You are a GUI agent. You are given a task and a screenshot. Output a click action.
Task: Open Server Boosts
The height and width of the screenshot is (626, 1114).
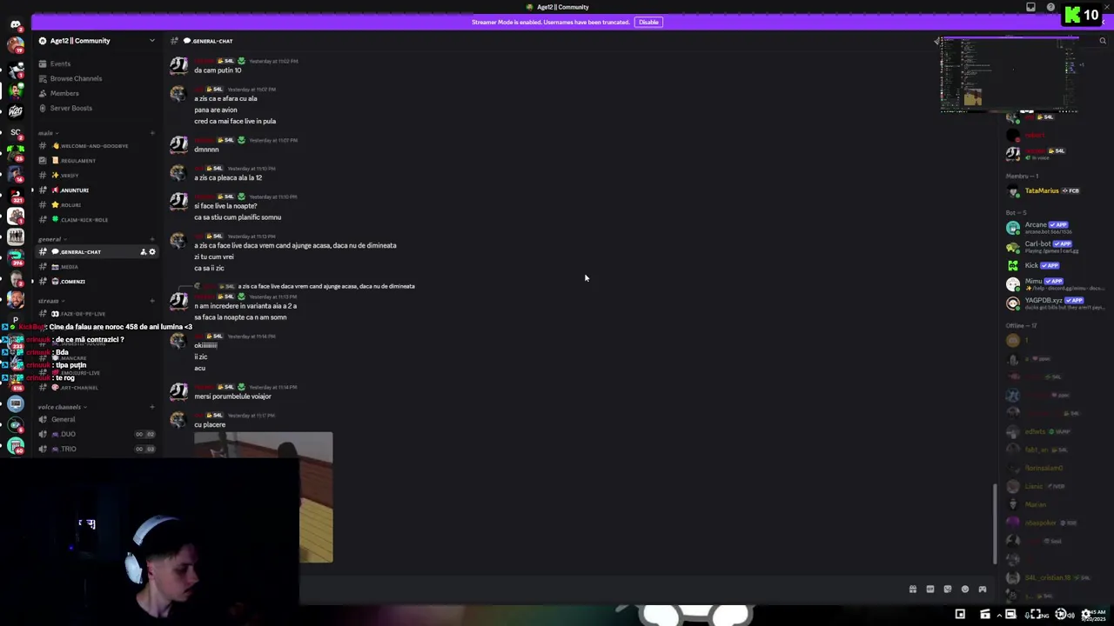coord(96,108)
